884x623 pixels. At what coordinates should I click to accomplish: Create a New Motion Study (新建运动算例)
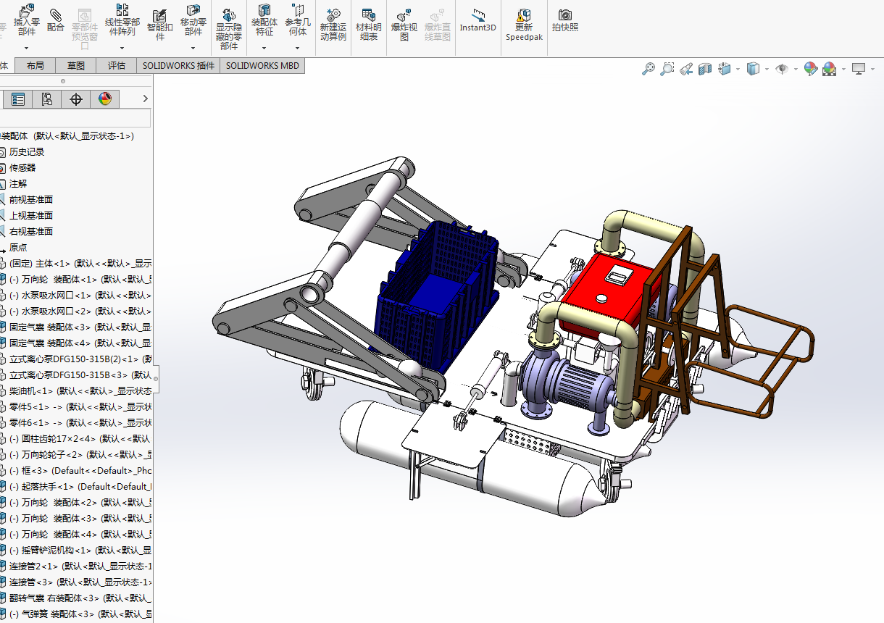pyautogui.click(x=333, y=23)
